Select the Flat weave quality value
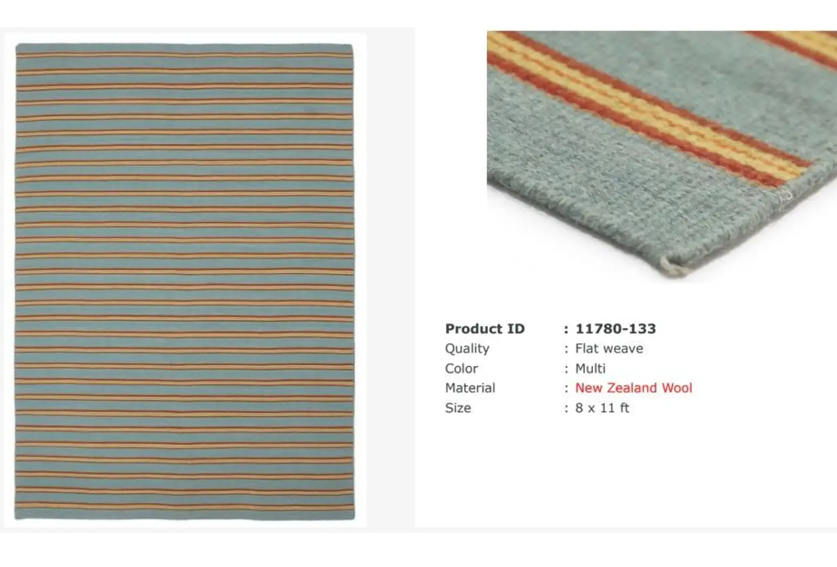The width and height of the screenshot is (837, 567). tap(609, 349)
